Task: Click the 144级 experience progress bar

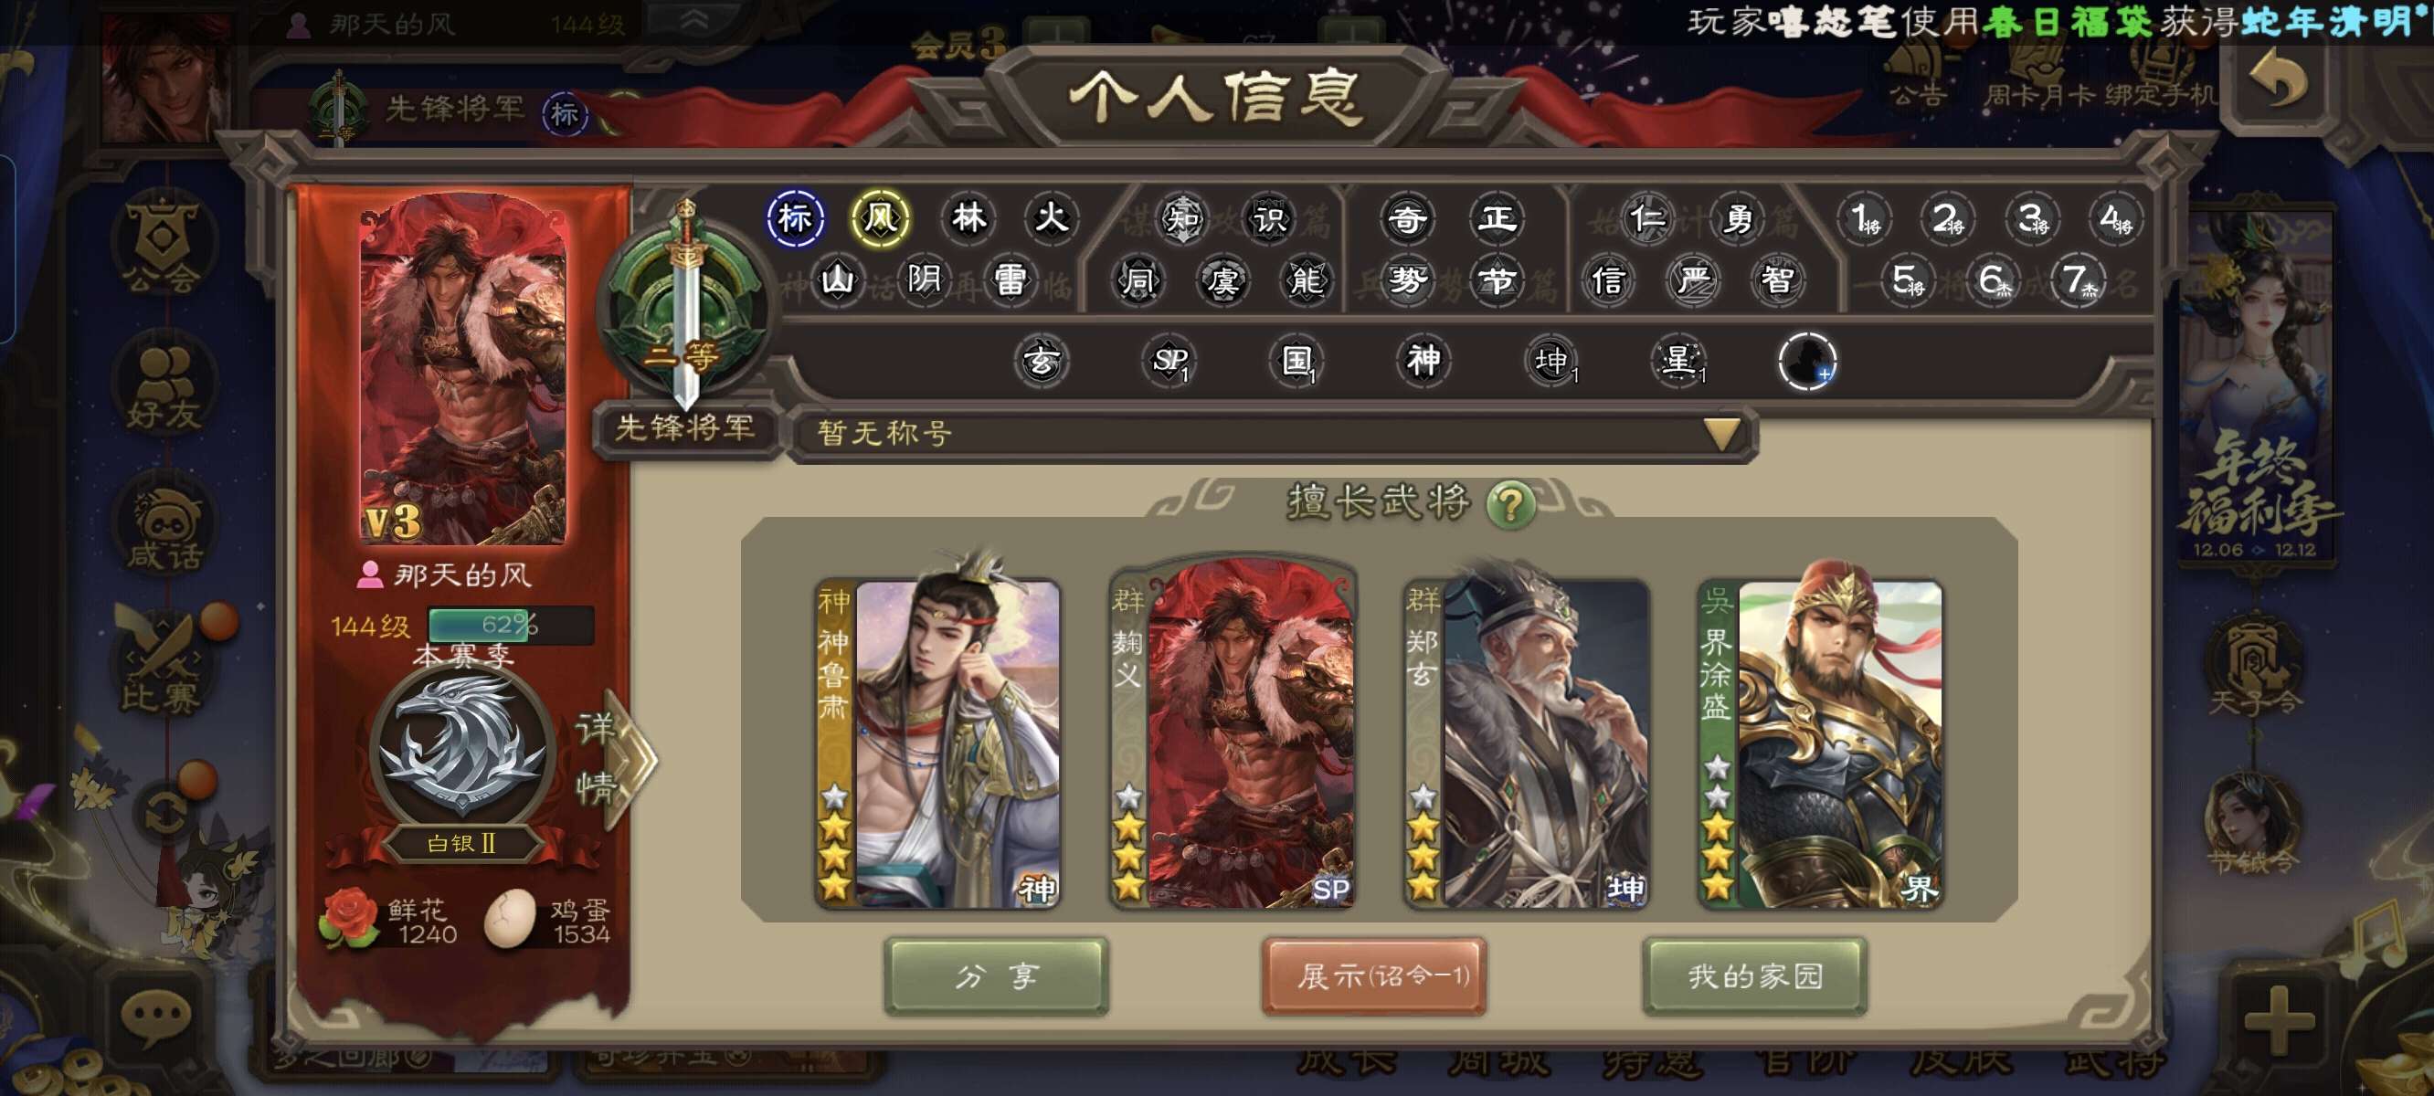Action: tap(510, 625)
